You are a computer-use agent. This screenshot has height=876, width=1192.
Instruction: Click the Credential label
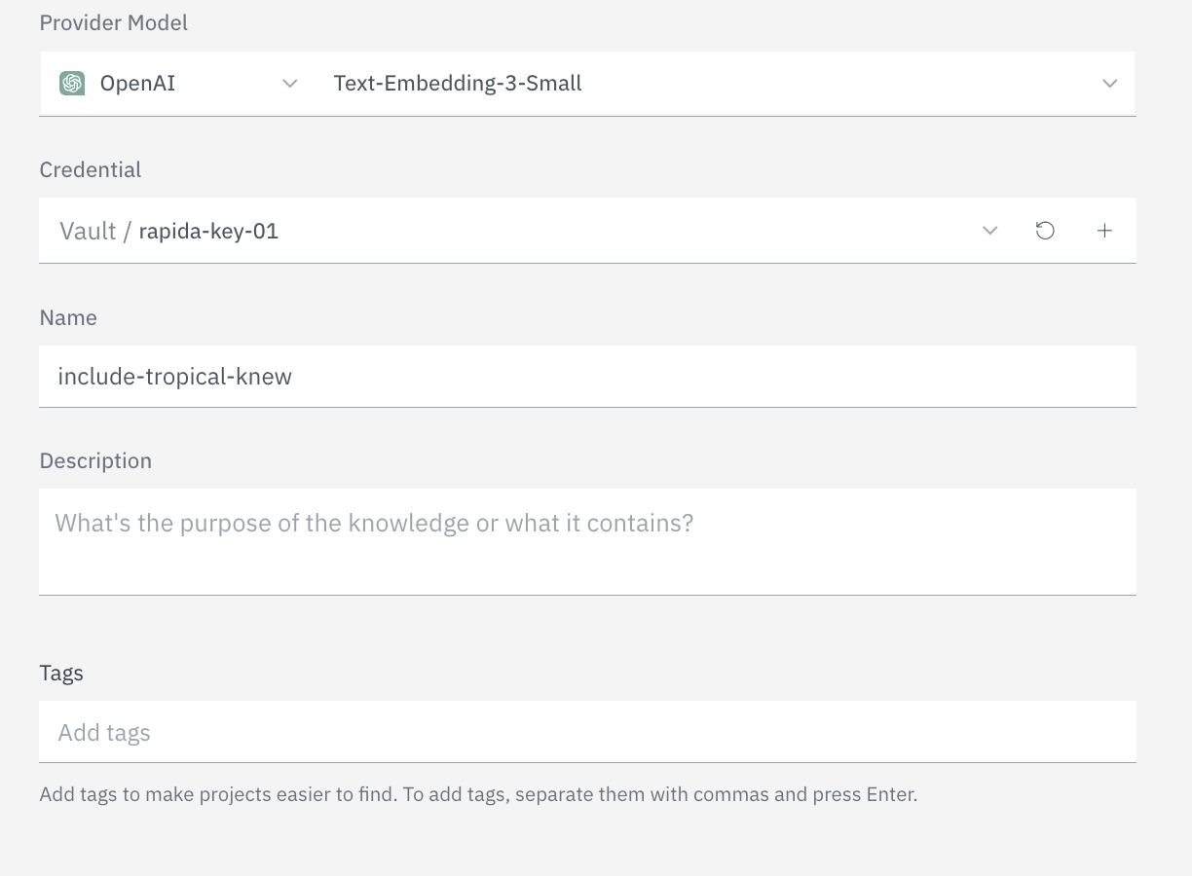click(x=91, y=169)
